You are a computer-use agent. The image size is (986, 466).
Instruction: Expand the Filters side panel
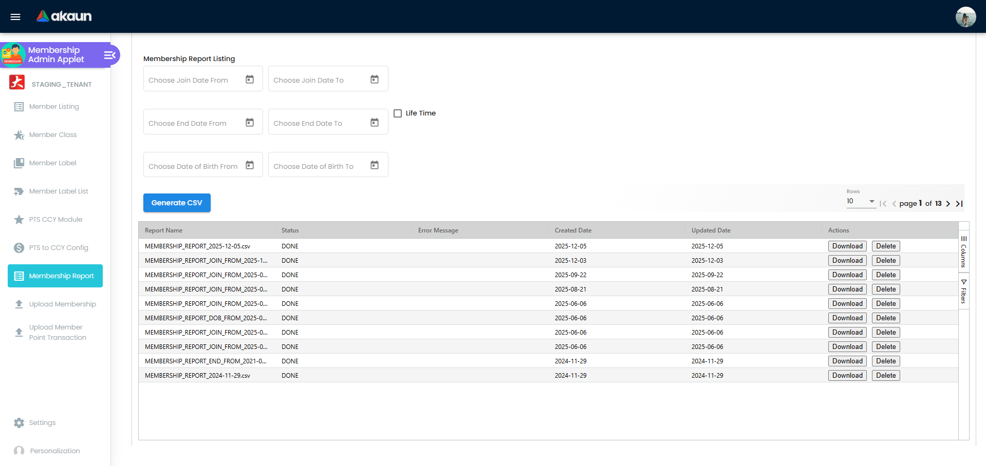[963, 292]
